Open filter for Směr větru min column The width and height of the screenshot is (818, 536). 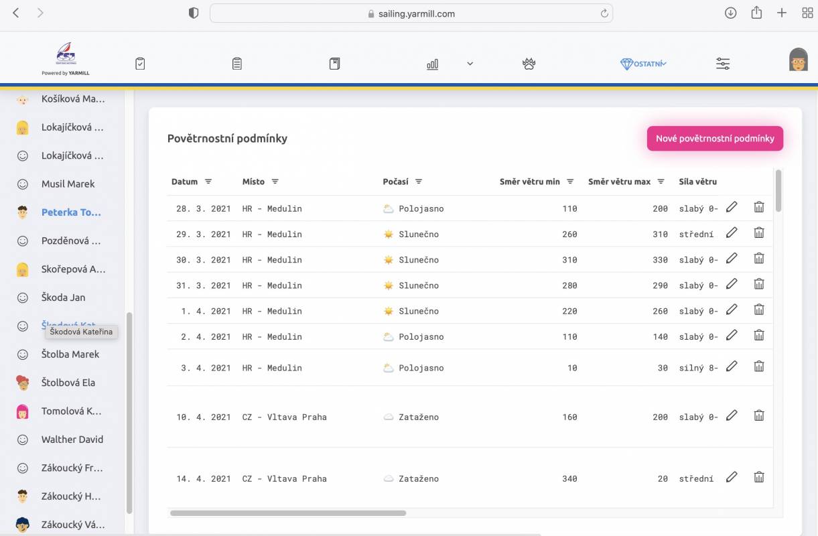click(570, 182)
